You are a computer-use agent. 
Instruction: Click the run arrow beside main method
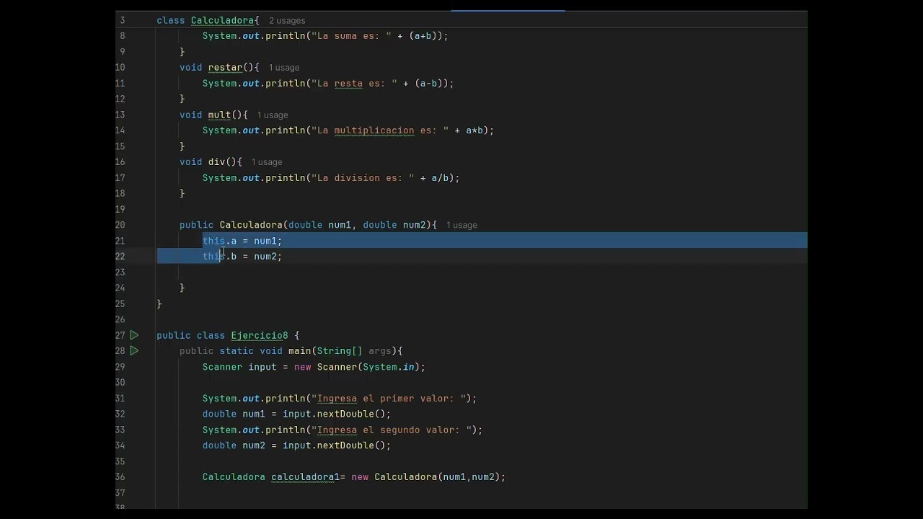click(x=134, y=351)
